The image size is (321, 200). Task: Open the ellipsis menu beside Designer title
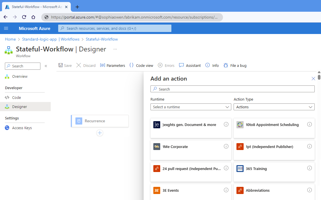point(115,49)
